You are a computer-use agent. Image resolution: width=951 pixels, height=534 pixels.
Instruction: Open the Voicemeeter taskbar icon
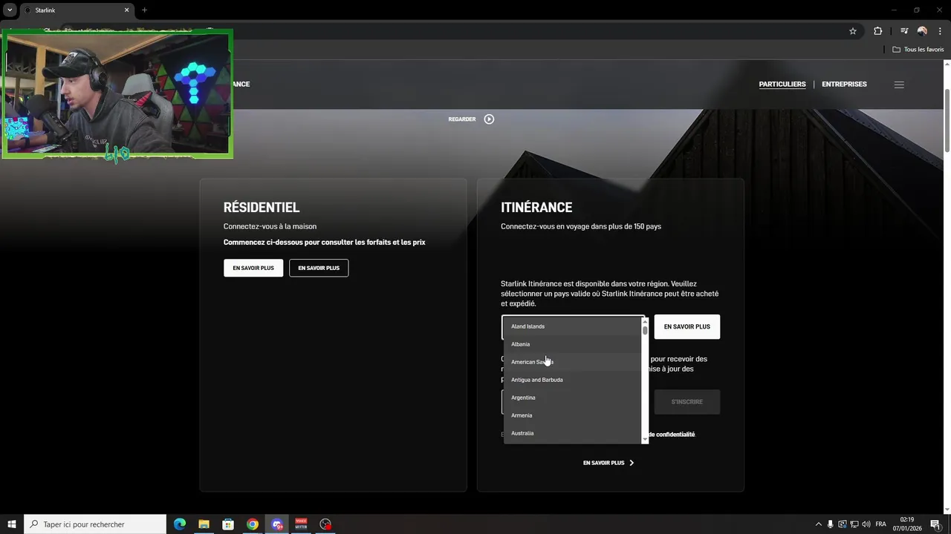pyautogui.click(x=301, y=524)
